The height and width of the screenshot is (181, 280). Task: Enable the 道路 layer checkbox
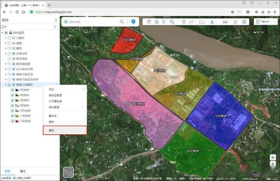(9, 43)
